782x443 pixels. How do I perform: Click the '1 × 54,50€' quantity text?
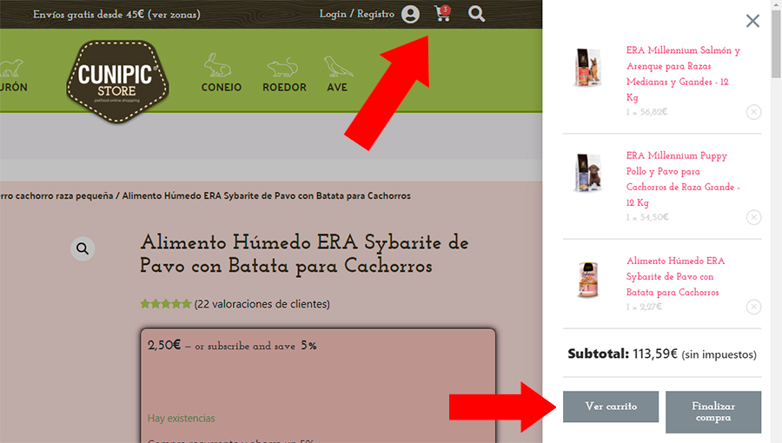(647, 217)
